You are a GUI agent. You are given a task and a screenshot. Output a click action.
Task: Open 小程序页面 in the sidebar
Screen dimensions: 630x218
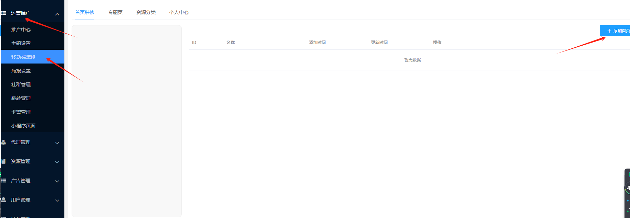33,126
